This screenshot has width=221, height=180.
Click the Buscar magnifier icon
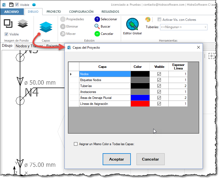coord(97,26)
